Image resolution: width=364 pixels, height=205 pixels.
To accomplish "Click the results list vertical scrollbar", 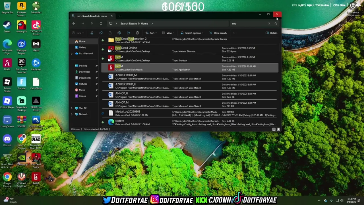I will (280, 47).
